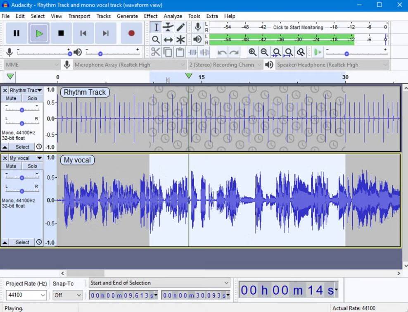408x312 pixels.
Task: Open the Effect menu
Action: (151, 16)
